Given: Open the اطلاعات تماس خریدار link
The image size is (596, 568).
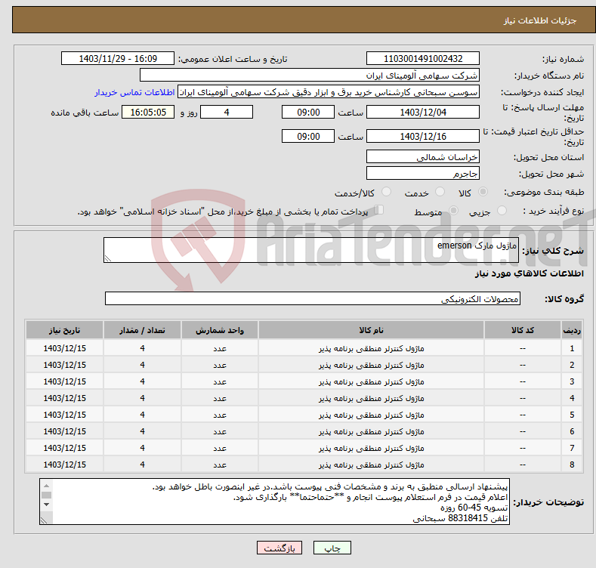Looking at the screenshot, I should point(134,92).
